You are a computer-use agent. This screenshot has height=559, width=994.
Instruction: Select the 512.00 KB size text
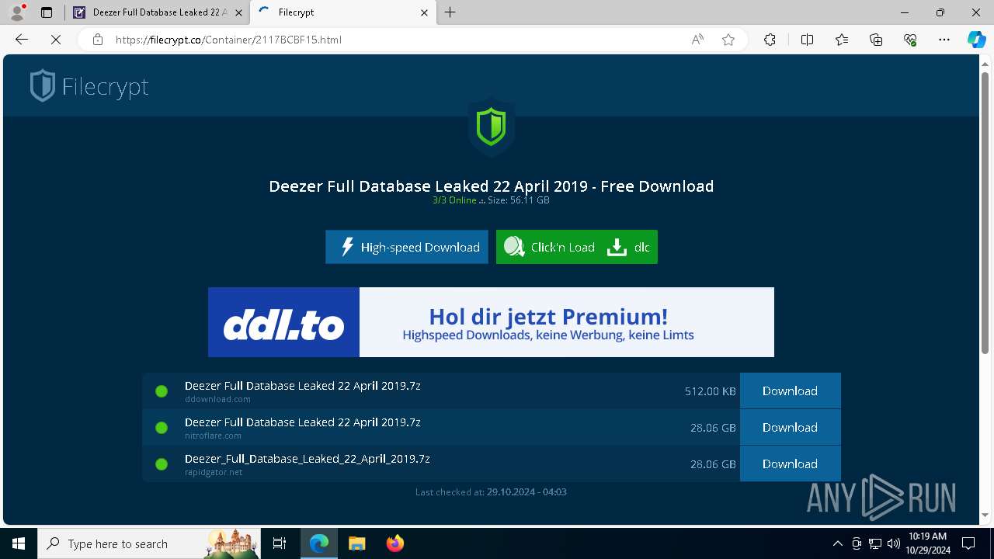click(x=710, y=391)
